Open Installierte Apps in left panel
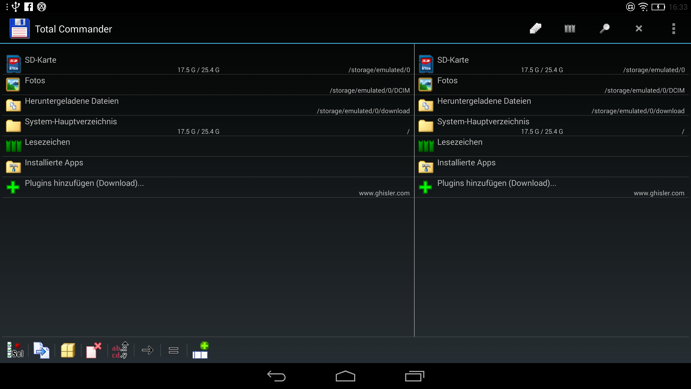Image resolution: width=691 pixels, height=389 pixels. pyautogui.click(x=208, y=167)
